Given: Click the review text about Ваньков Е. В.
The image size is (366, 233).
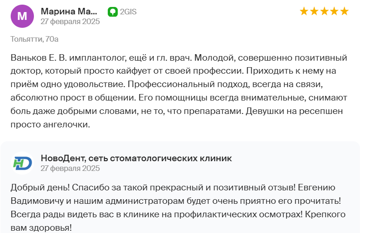Looking at the screenshot, I should [179, 91].
